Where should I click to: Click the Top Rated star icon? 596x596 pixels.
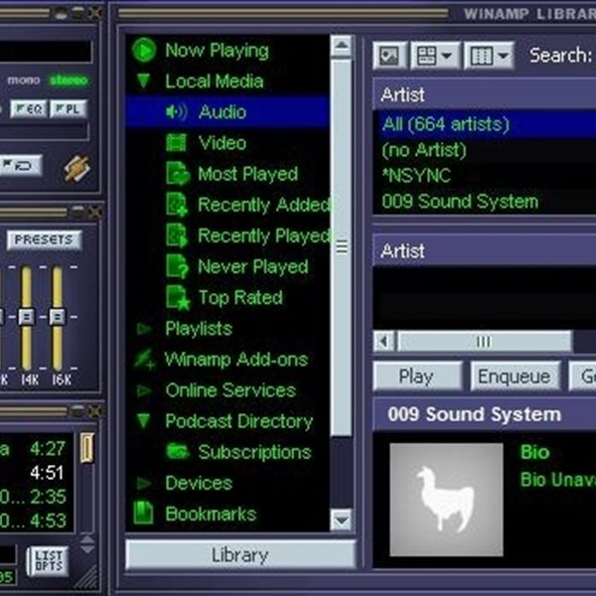pos(178,297)
